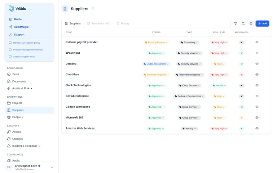The width and height of the screenshot is (277, 173).
Task: Click Review our security policy
Action: tap(25, 43)
